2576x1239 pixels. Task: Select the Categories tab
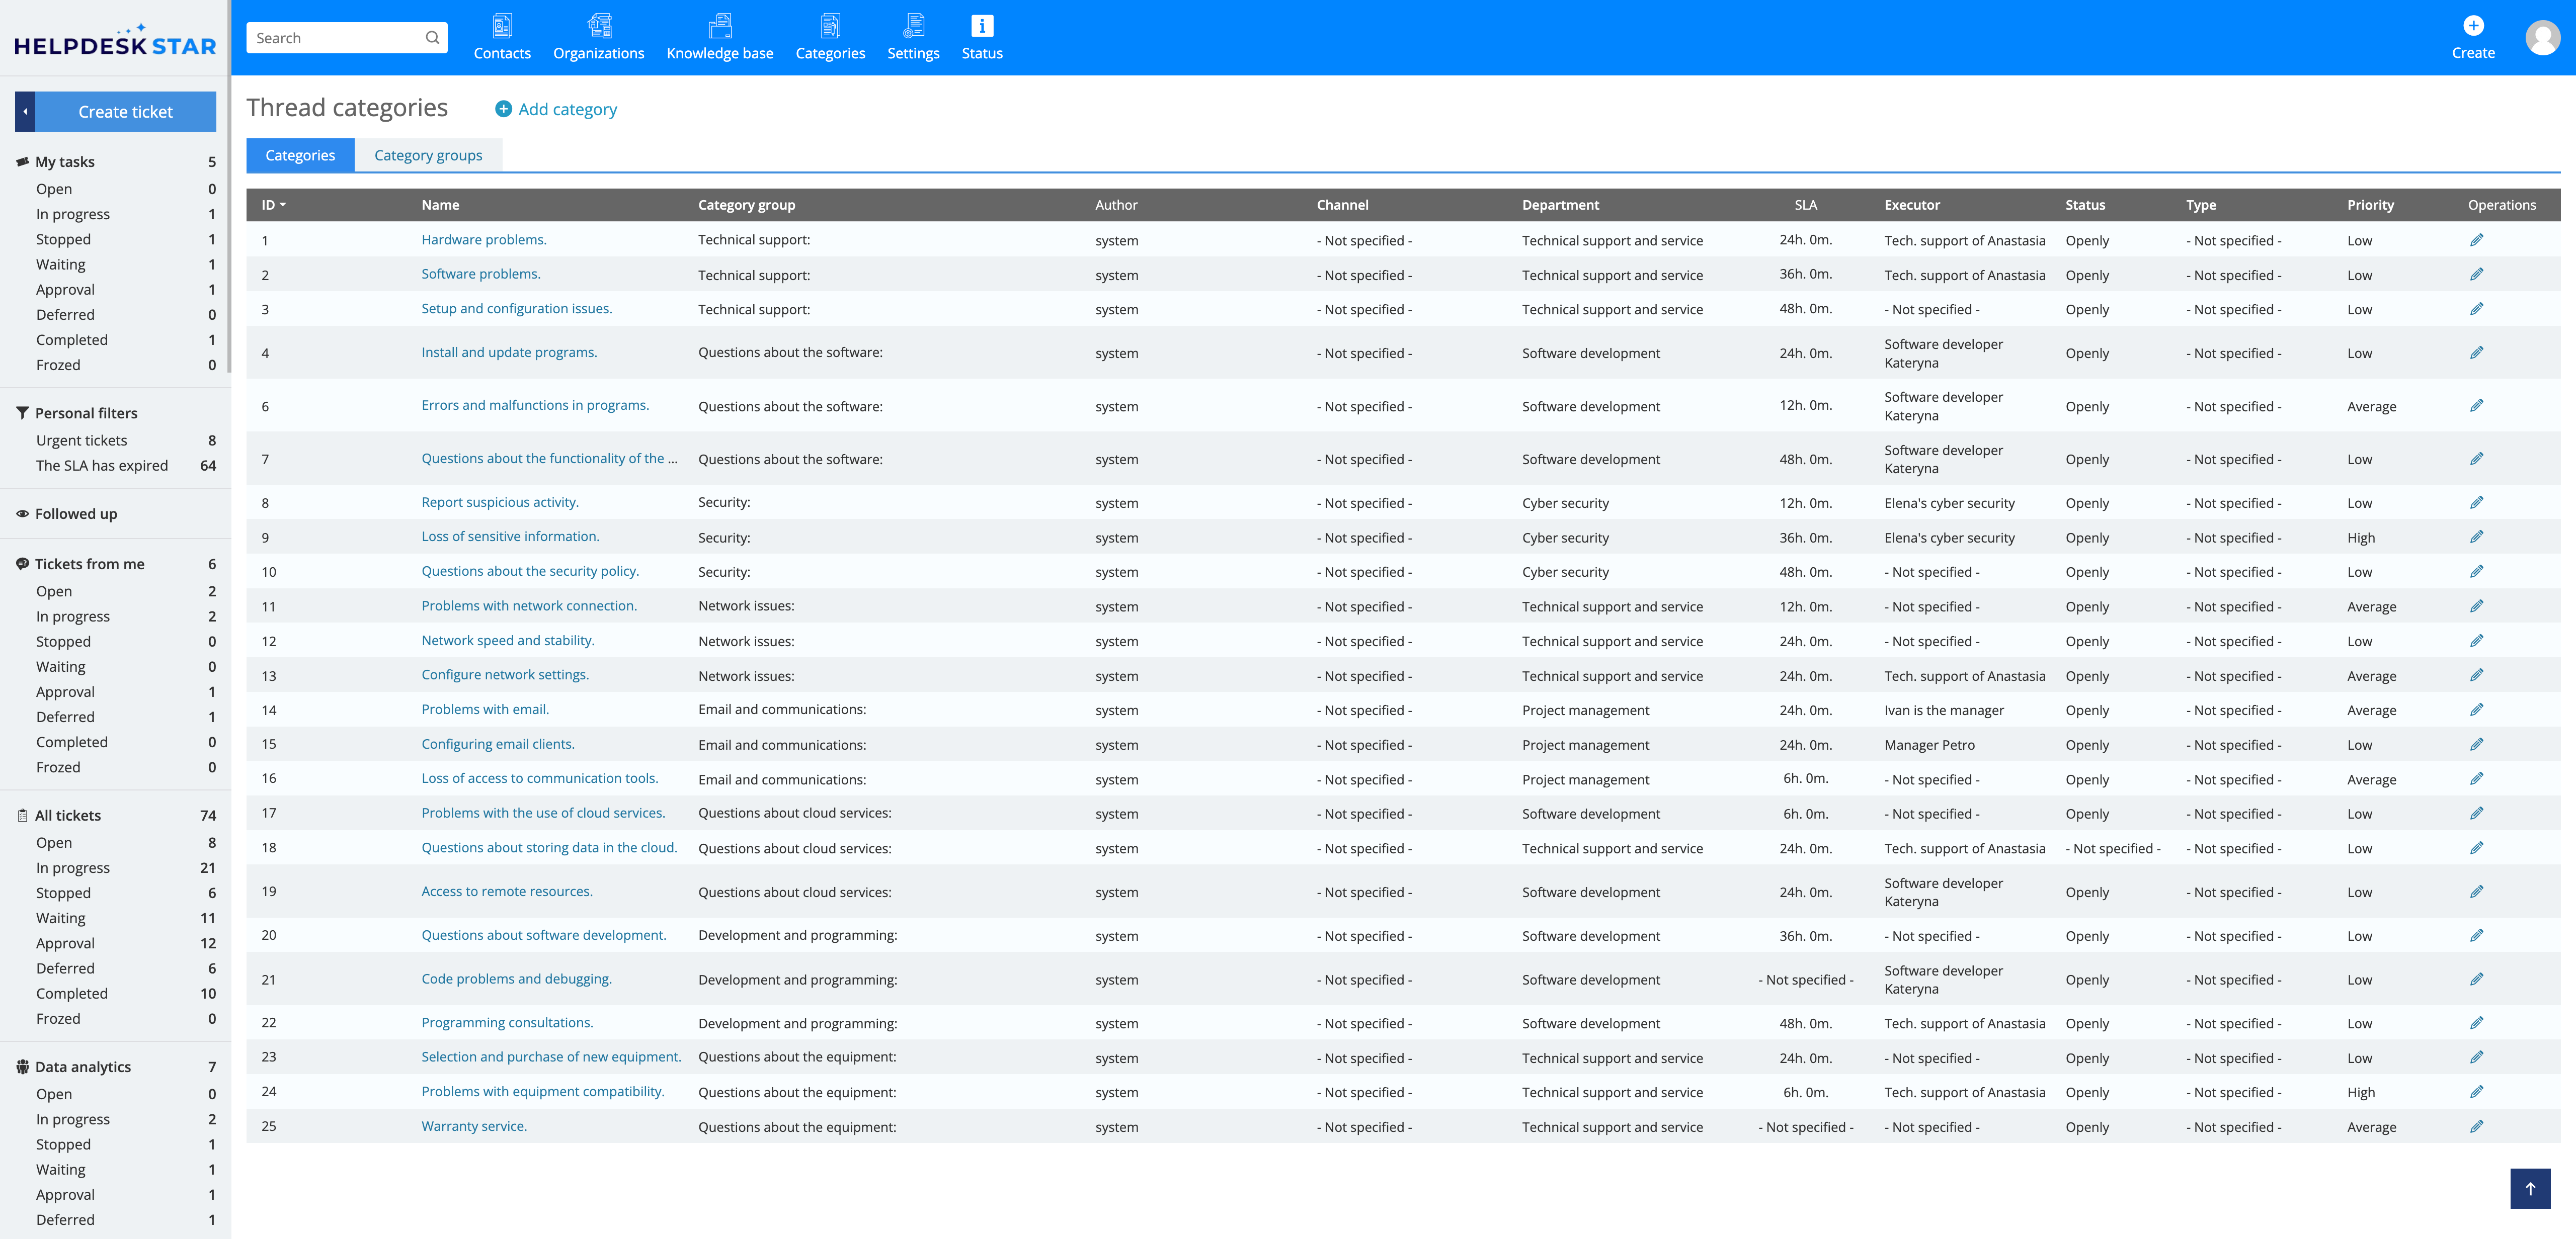point(300,156)
